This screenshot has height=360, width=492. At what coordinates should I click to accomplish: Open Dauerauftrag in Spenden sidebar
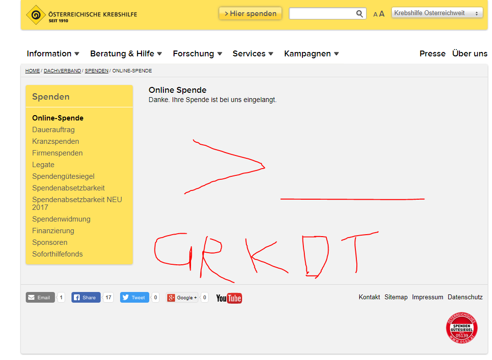53,130
